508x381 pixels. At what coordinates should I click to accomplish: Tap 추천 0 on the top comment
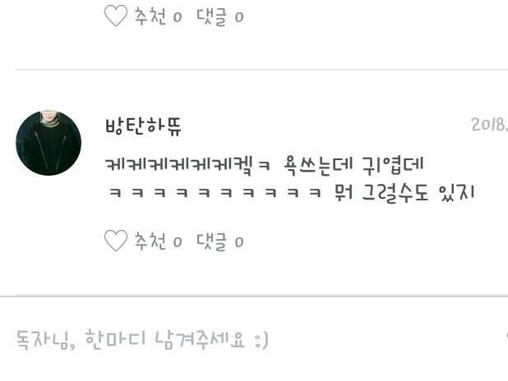(x=158, y=16)
